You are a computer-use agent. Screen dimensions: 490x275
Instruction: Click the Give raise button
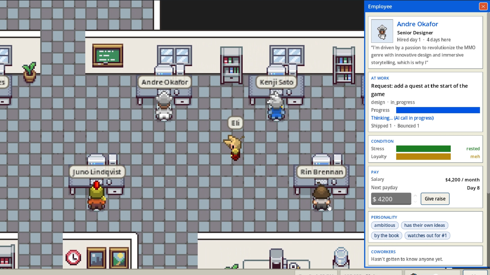coord(435,199)
